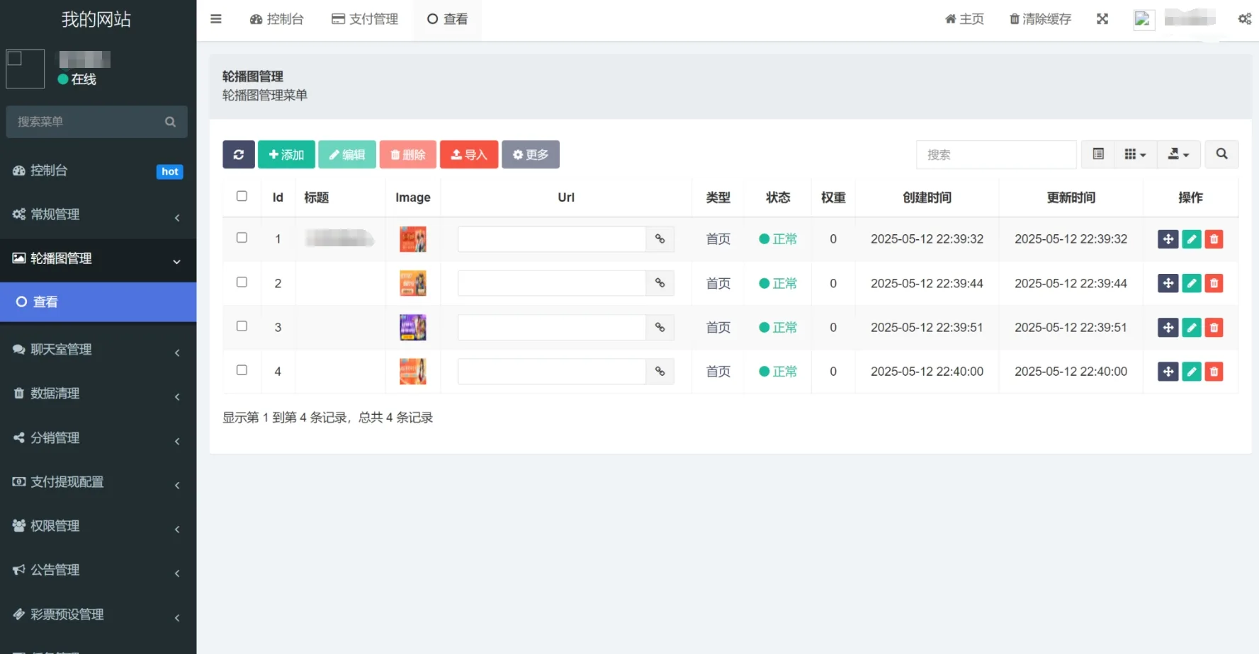Screen dimensions: 1259x654
Task: Click the table 搜索 input field
Action: 995,154
